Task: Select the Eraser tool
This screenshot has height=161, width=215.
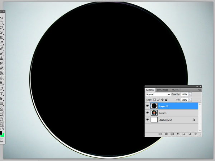Action: pyautogui.click(x=2, y=68)
